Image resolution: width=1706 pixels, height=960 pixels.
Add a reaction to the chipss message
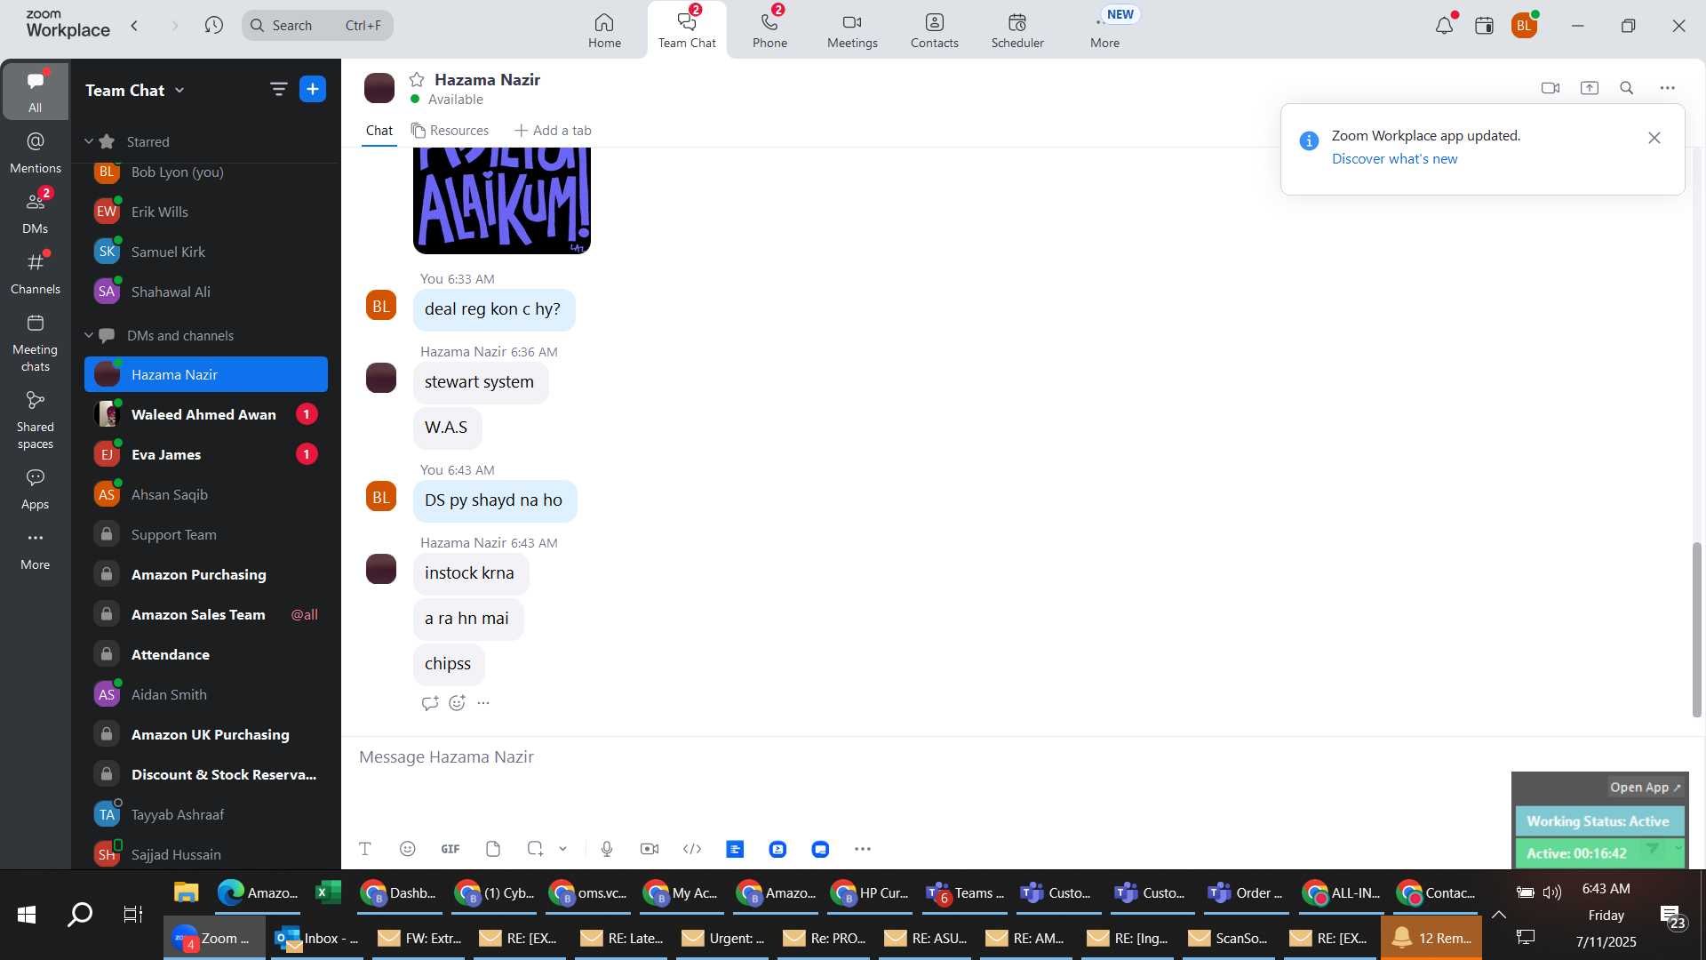[x=458, y=703]
